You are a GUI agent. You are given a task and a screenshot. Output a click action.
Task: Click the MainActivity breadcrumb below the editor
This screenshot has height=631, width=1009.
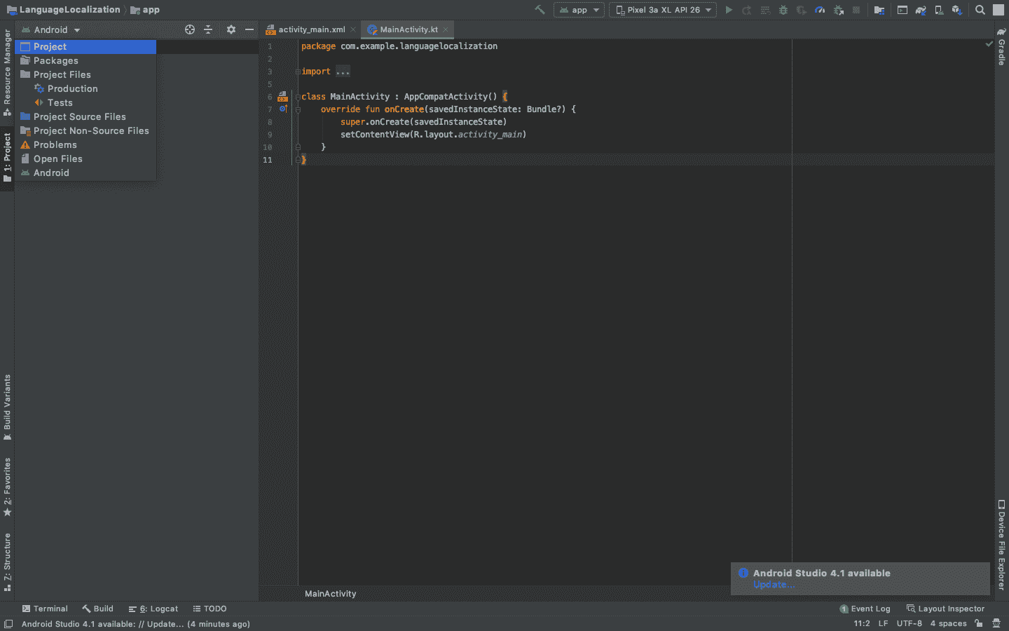point(330,594)
